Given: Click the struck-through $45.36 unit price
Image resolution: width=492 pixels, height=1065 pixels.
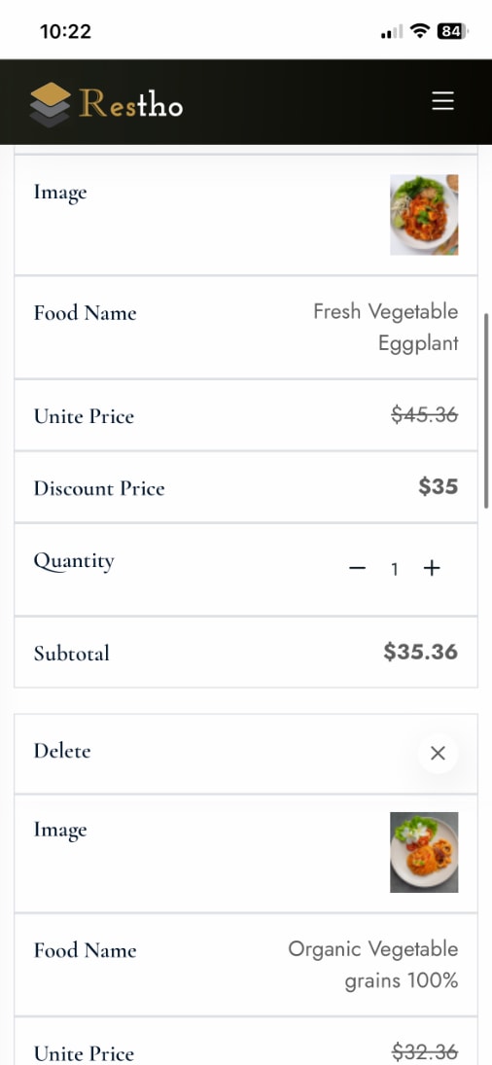Looking at the screenshot, I should [424, 414].
